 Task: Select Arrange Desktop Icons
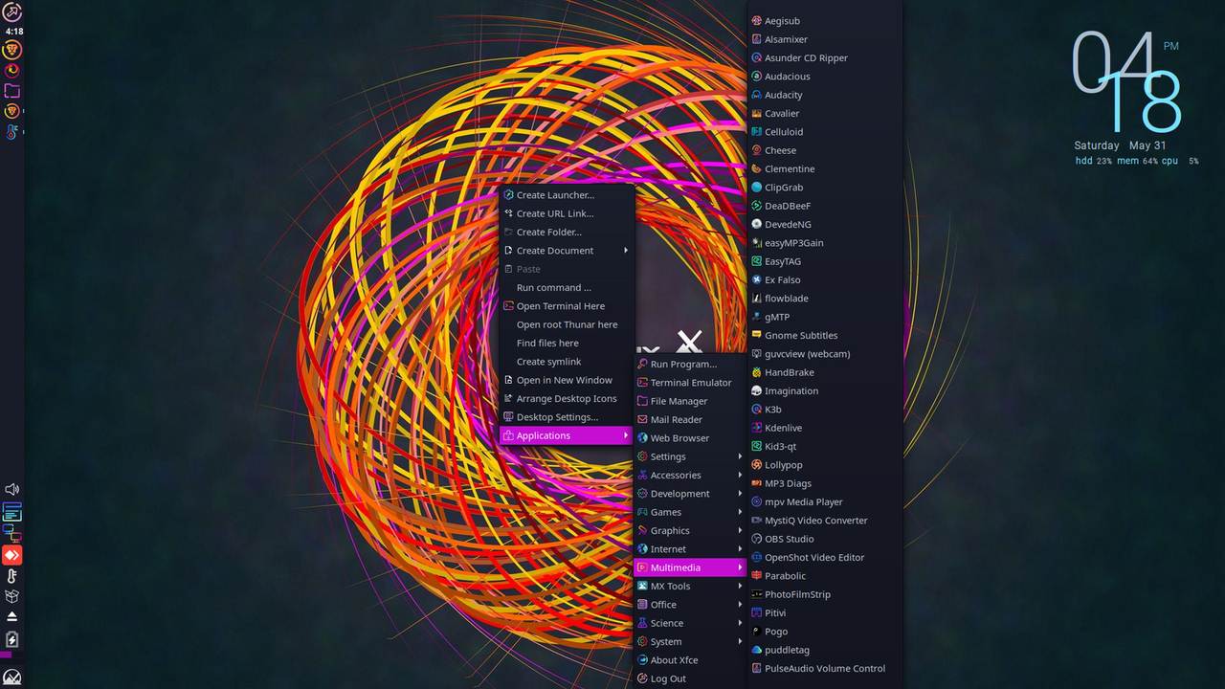pos(567,398)
